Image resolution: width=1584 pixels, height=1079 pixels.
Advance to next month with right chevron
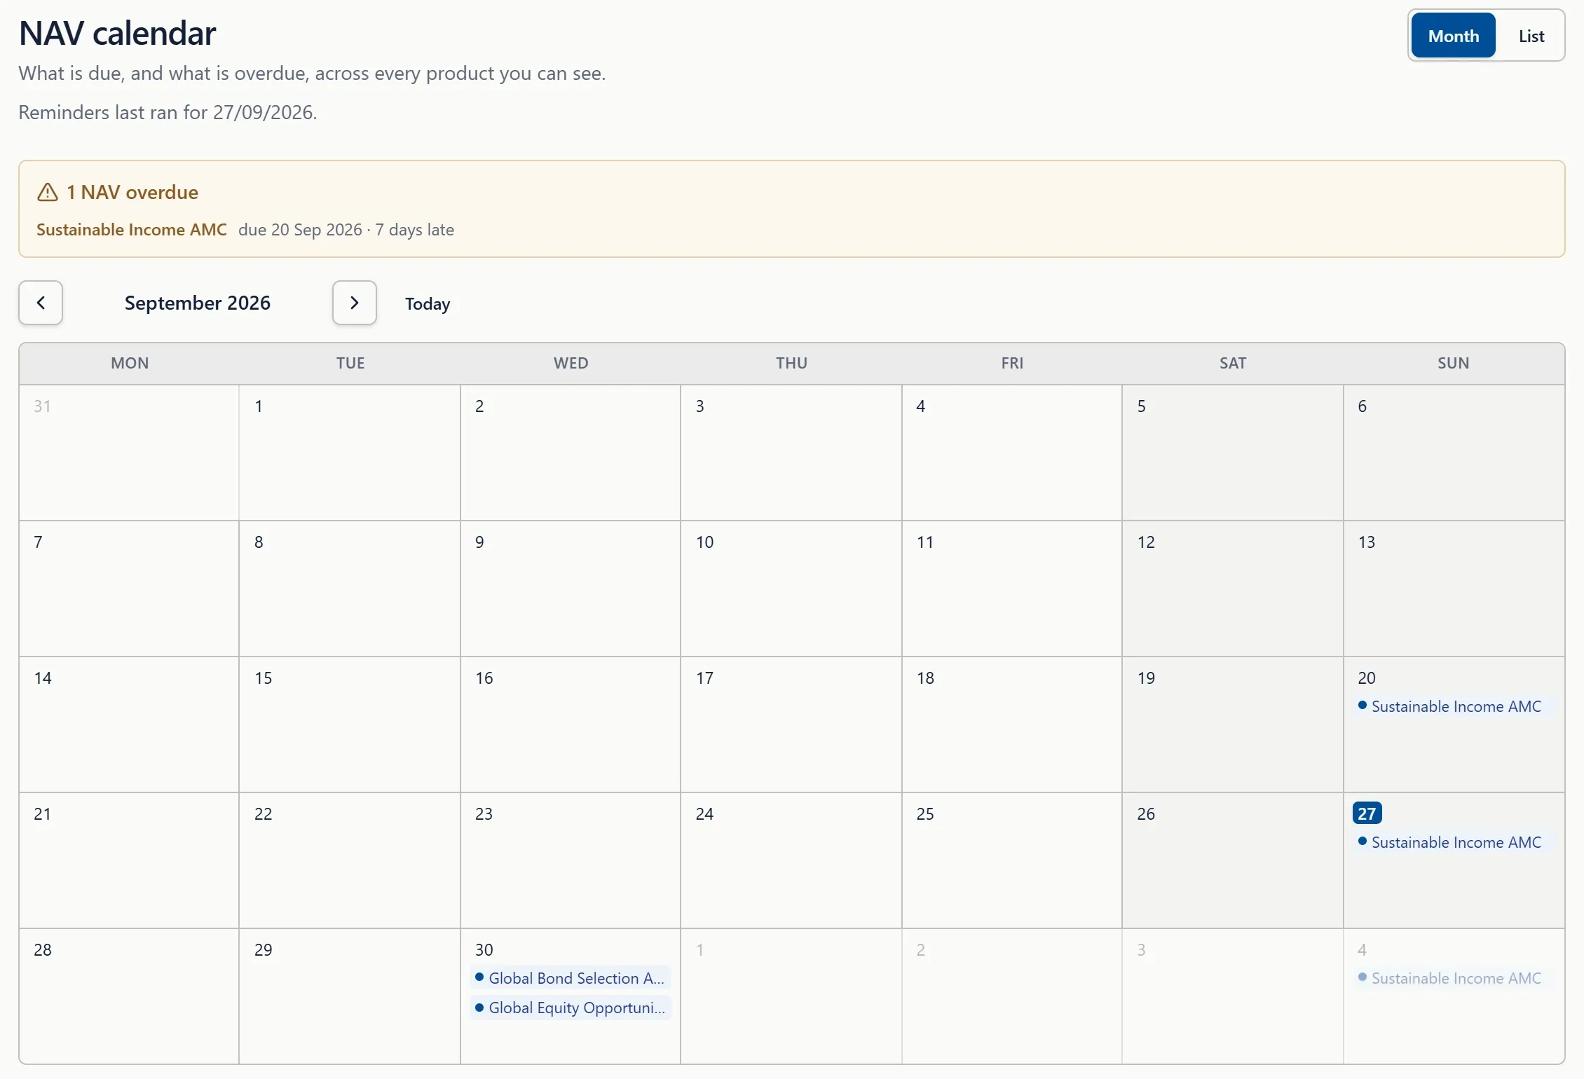point(355,303)
